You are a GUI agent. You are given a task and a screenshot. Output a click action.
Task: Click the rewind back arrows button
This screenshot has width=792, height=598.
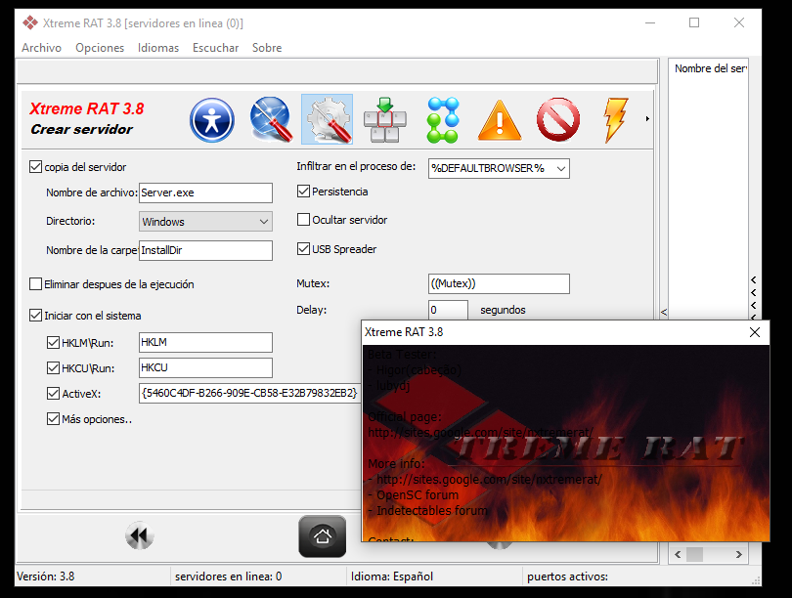(140, 535)
